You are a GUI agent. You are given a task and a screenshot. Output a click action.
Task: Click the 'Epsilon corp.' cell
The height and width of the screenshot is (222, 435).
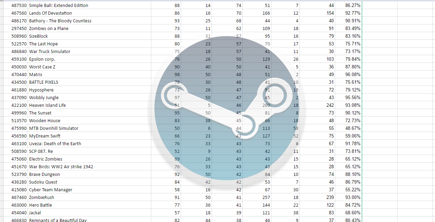90,59
